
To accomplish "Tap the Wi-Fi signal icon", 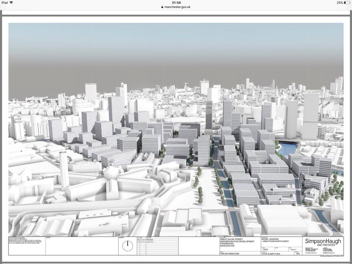I will (x=11, y=3).
